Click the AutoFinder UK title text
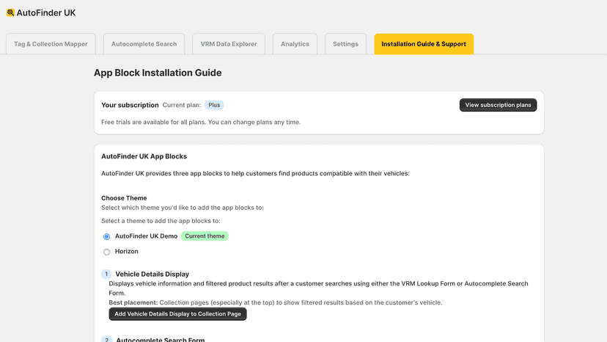 pos(46,12)
